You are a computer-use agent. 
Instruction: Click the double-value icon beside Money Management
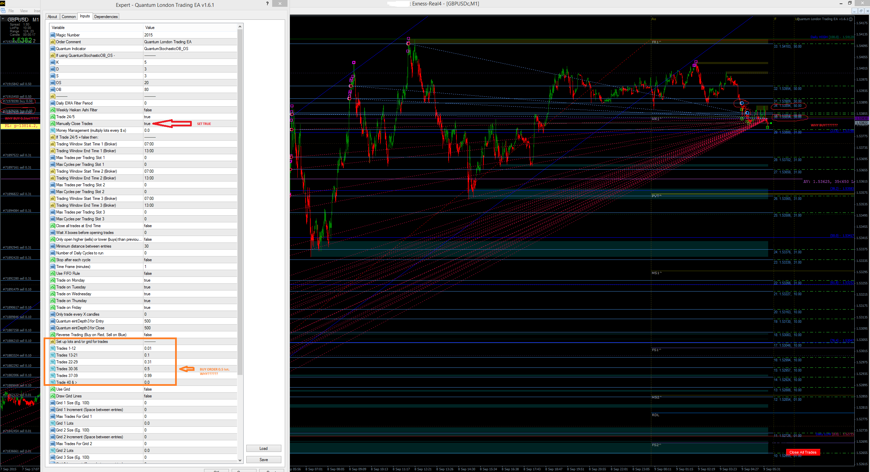[52, 130]
